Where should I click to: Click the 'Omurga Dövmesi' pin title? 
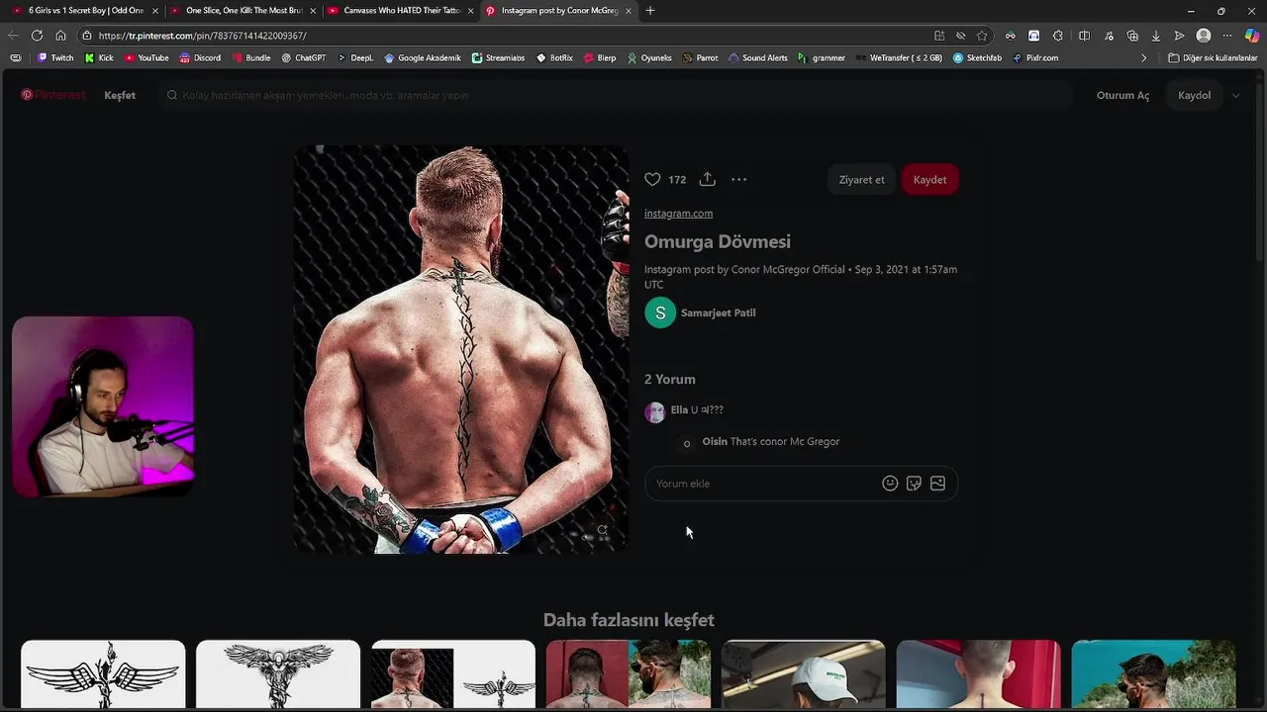point(718,242)
